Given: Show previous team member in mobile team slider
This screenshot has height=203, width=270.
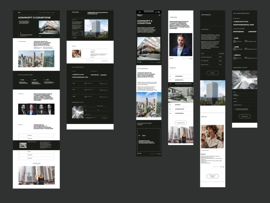Looking at the screenshot, I should (x=184, y=59).
